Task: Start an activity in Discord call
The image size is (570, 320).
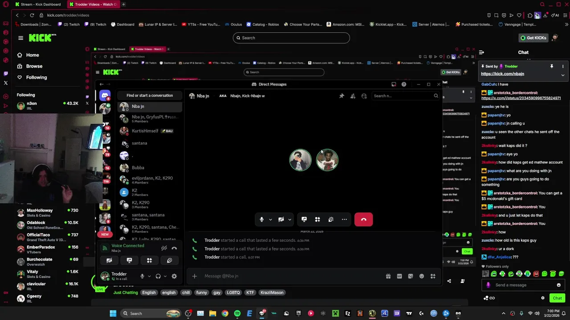Action: (318, 220)
